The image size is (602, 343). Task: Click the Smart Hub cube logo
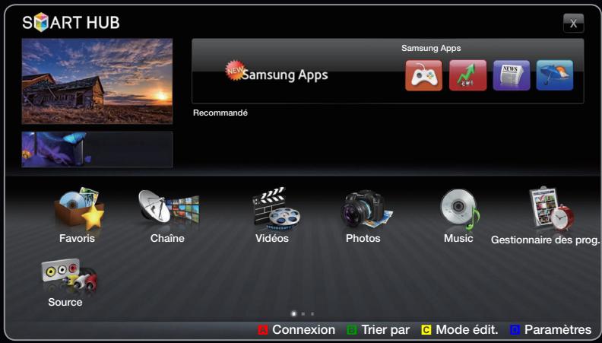point(41,22)
